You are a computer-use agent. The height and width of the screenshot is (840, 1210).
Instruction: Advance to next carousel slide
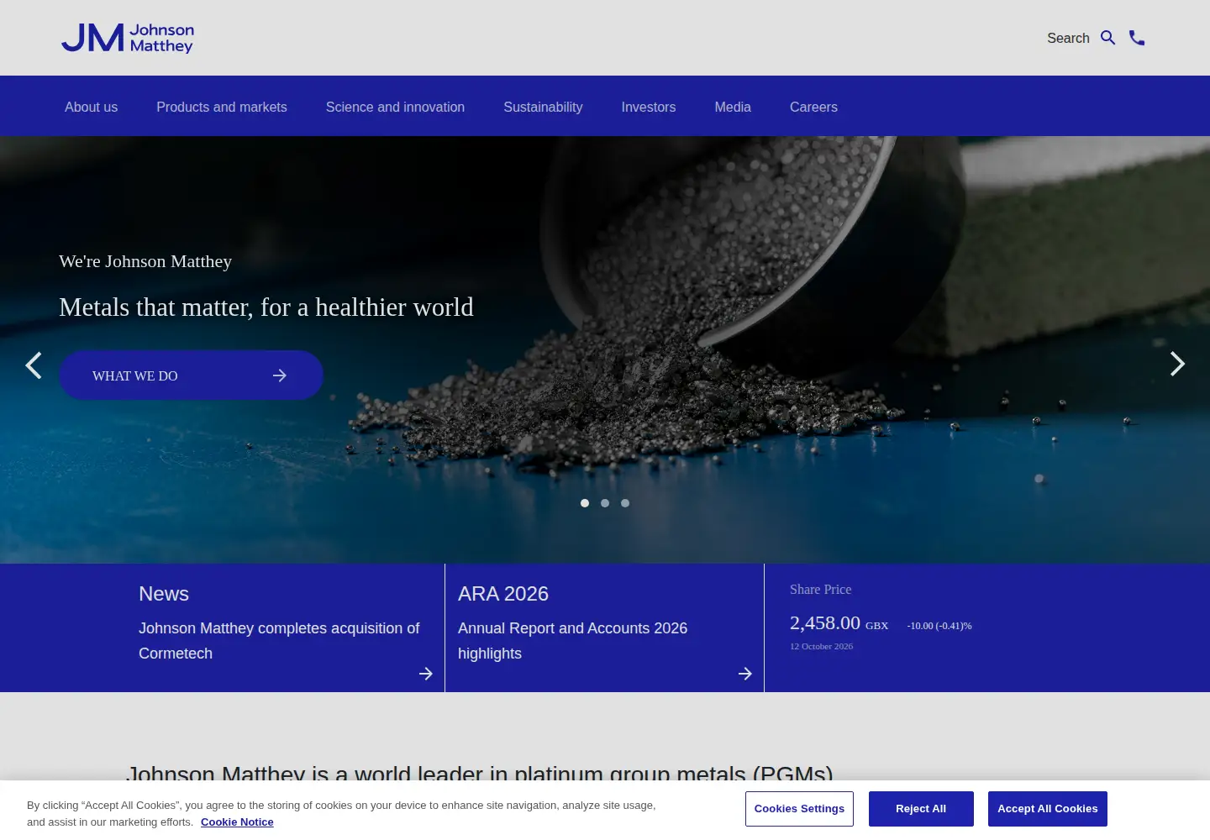[x=1177, y=364]
